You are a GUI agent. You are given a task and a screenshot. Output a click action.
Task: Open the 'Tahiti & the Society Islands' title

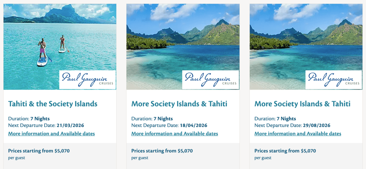53,104
